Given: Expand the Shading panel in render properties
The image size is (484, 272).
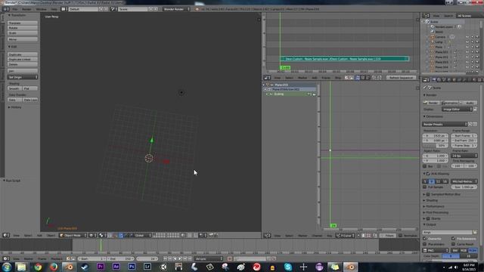Looking at the screenshot, I should (431, 200).
